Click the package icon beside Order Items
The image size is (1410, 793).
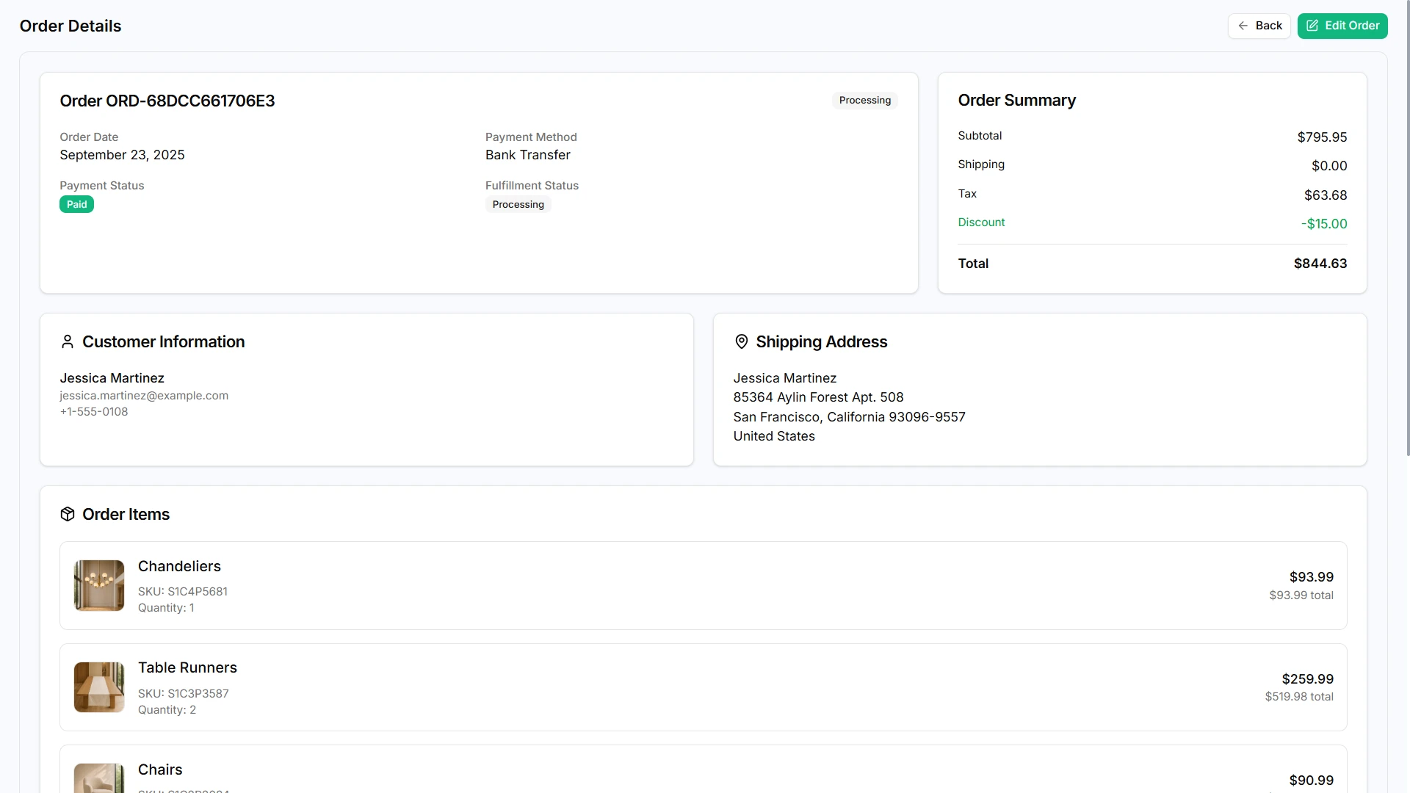68,514
